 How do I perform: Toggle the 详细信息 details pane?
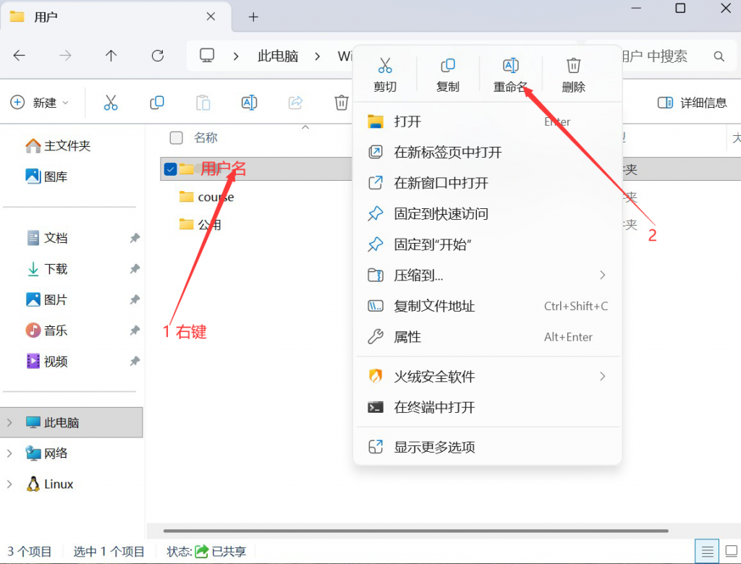click(692, 103)
